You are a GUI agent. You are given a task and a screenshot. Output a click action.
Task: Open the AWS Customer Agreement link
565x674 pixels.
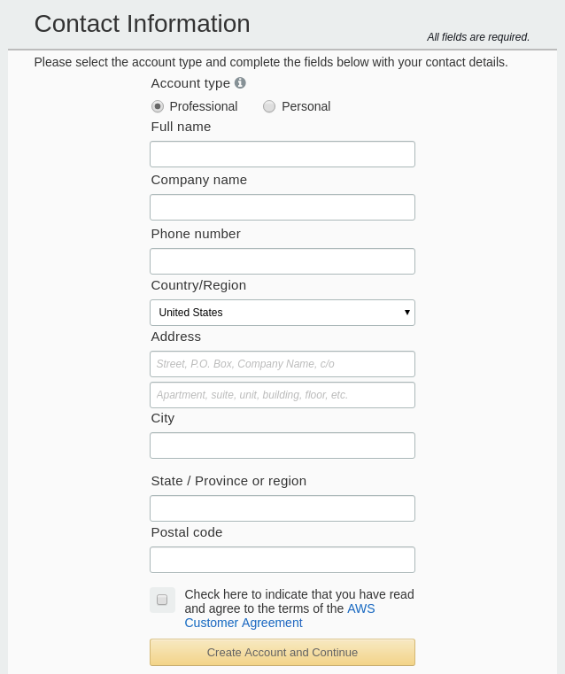click(x=280, y=616)
